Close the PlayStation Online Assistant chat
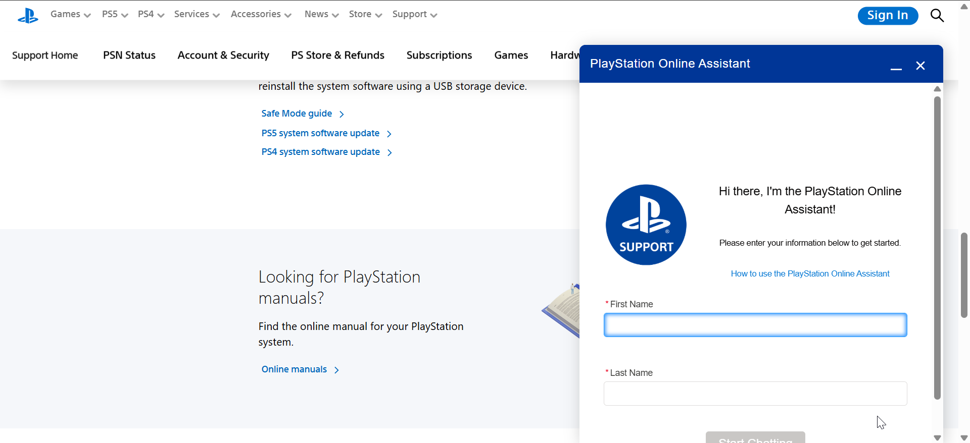 920,66
